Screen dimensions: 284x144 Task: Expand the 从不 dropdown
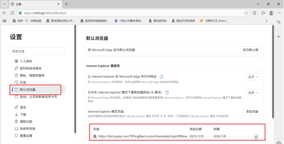(253, 77)
